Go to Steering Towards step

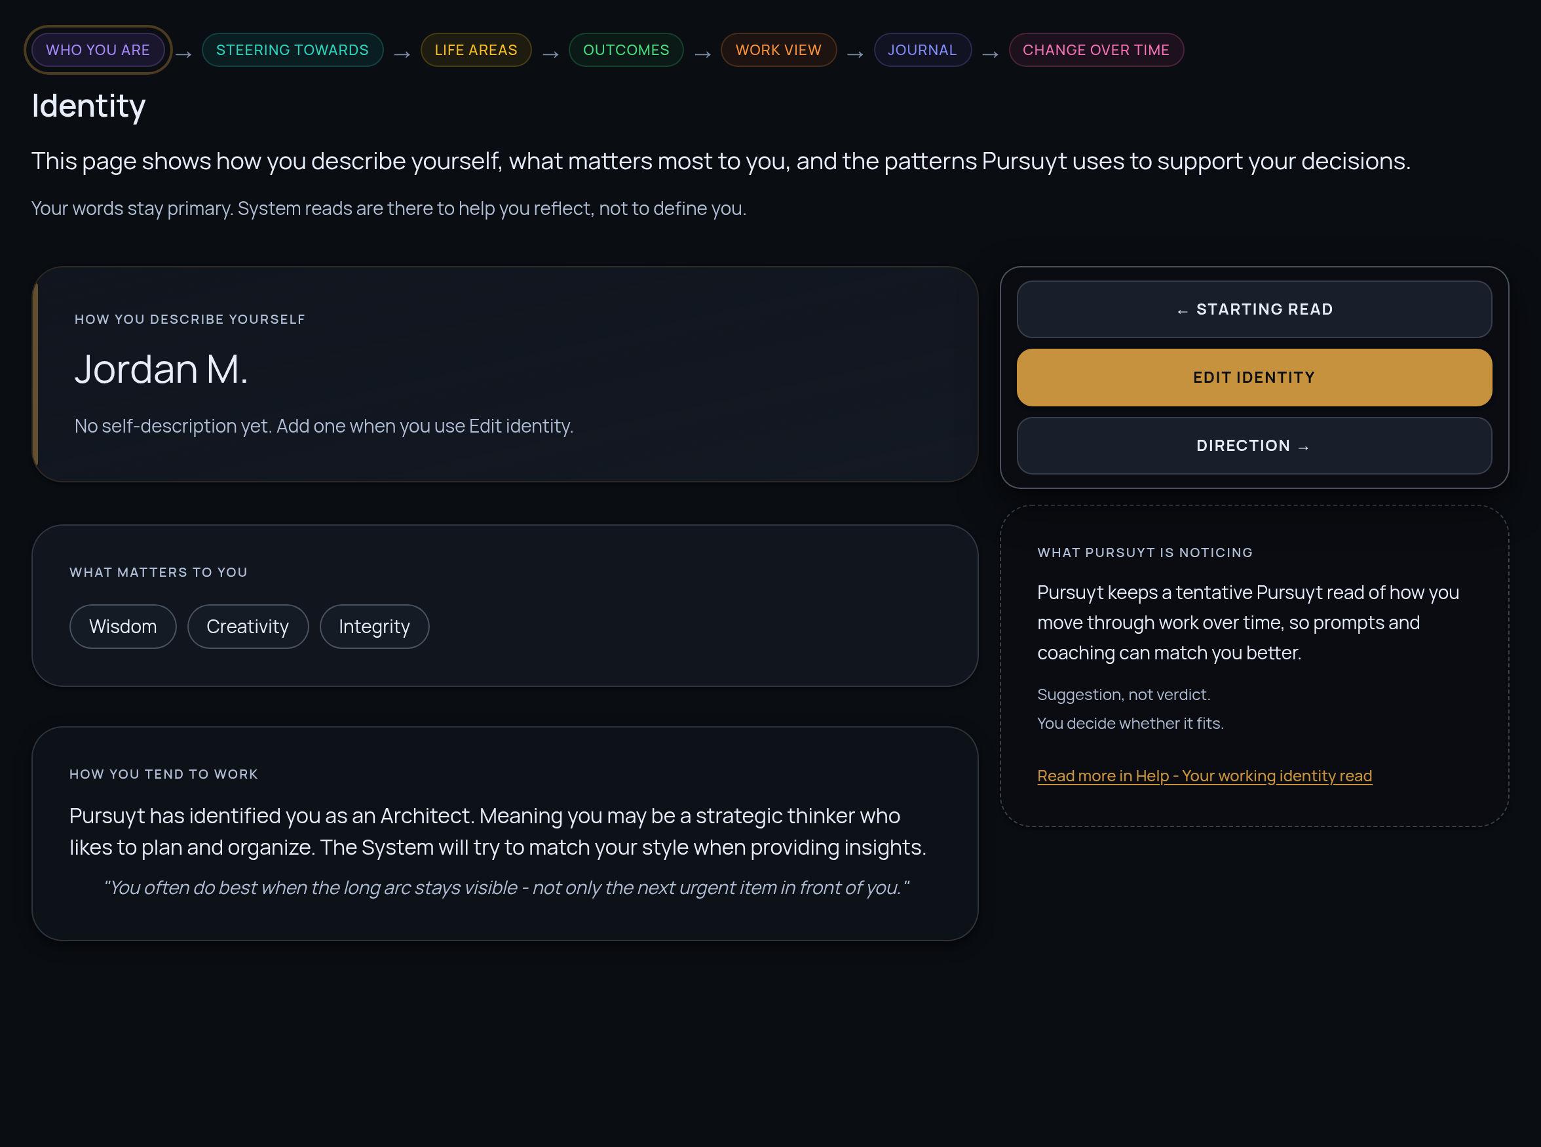point(292,50)
